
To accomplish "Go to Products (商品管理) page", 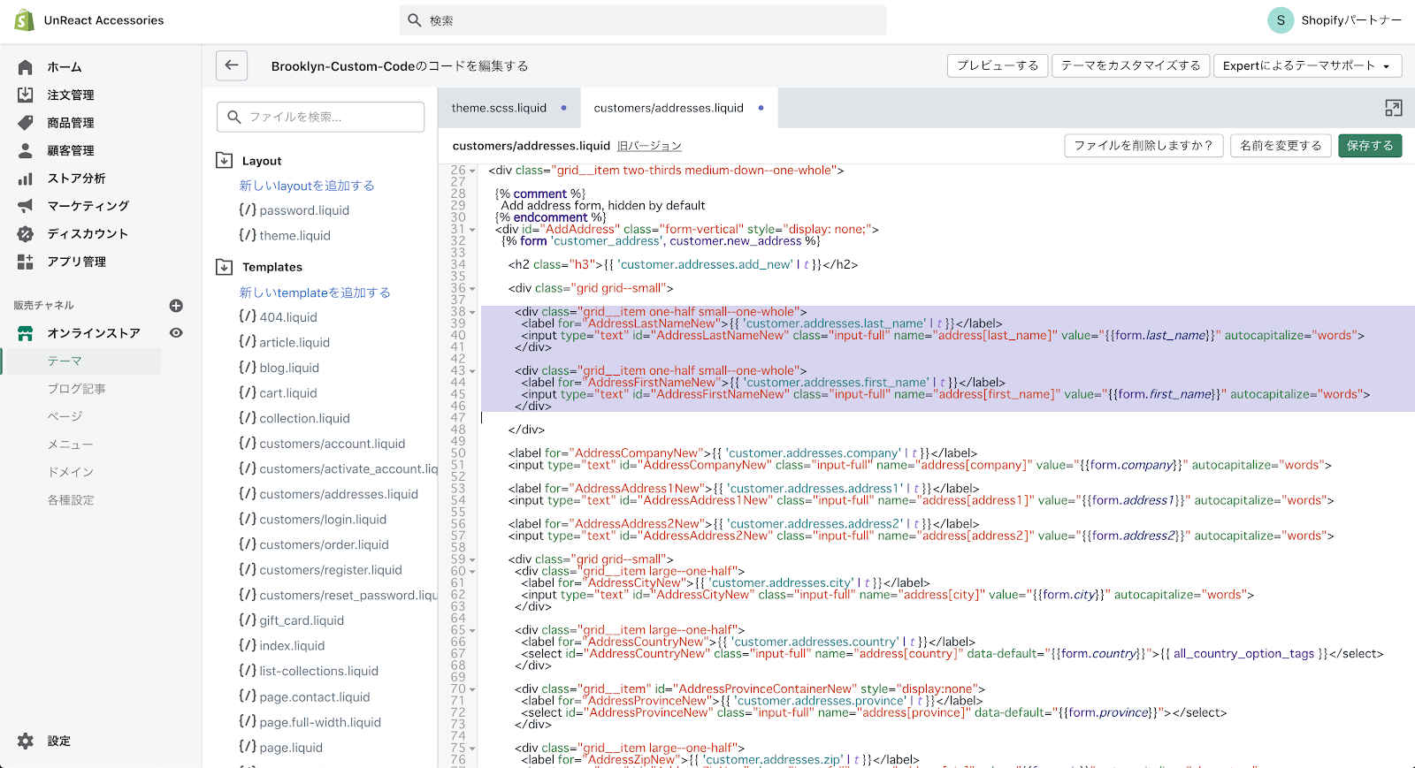I will (x=70, y=123).
